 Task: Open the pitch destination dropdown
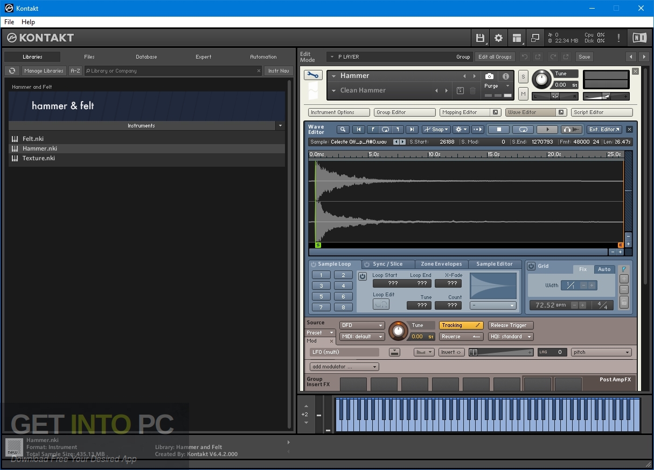point(601,352)
